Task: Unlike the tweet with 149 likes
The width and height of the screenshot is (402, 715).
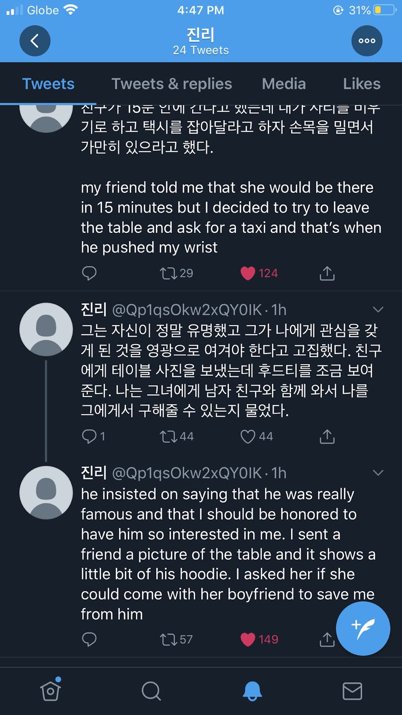Action: (x=248, y=640)
